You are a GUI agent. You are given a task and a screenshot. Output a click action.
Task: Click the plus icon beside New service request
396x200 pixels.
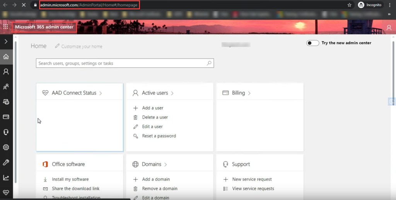point(226,179)
